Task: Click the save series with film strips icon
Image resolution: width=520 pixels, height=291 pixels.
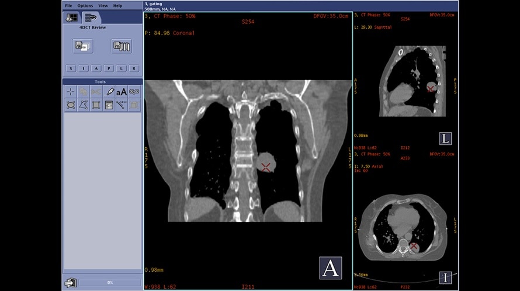Action: point(122,46)
